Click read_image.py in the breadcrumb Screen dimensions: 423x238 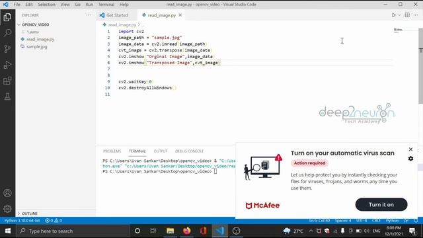[x=122, y=24]
